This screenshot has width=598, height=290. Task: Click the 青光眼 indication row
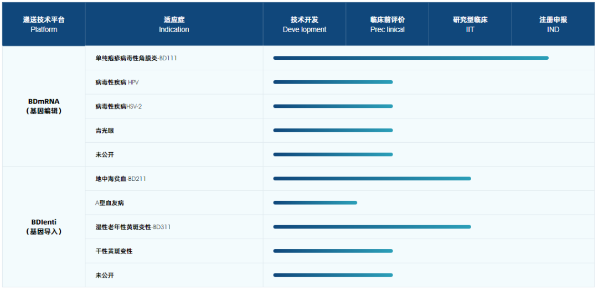(x=105, y=131)
